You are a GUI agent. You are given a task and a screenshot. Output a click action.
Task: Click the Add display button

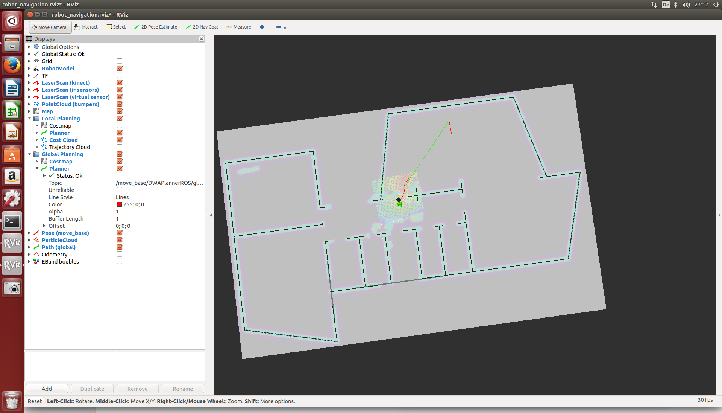pyautogui.click(x=47, y=389)
